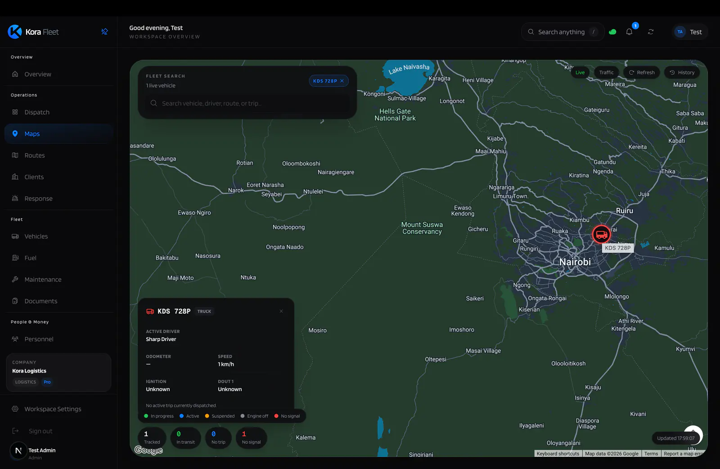Open Keyboard shortcuts link on map

(x=558, y=454)
